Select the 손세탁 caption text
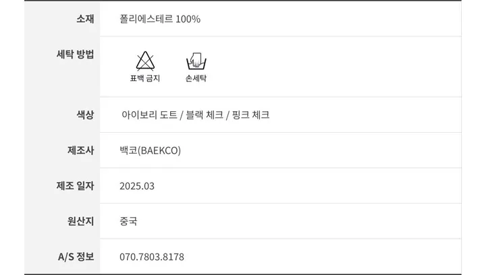 pyautogui.click(x=196, y=78)
